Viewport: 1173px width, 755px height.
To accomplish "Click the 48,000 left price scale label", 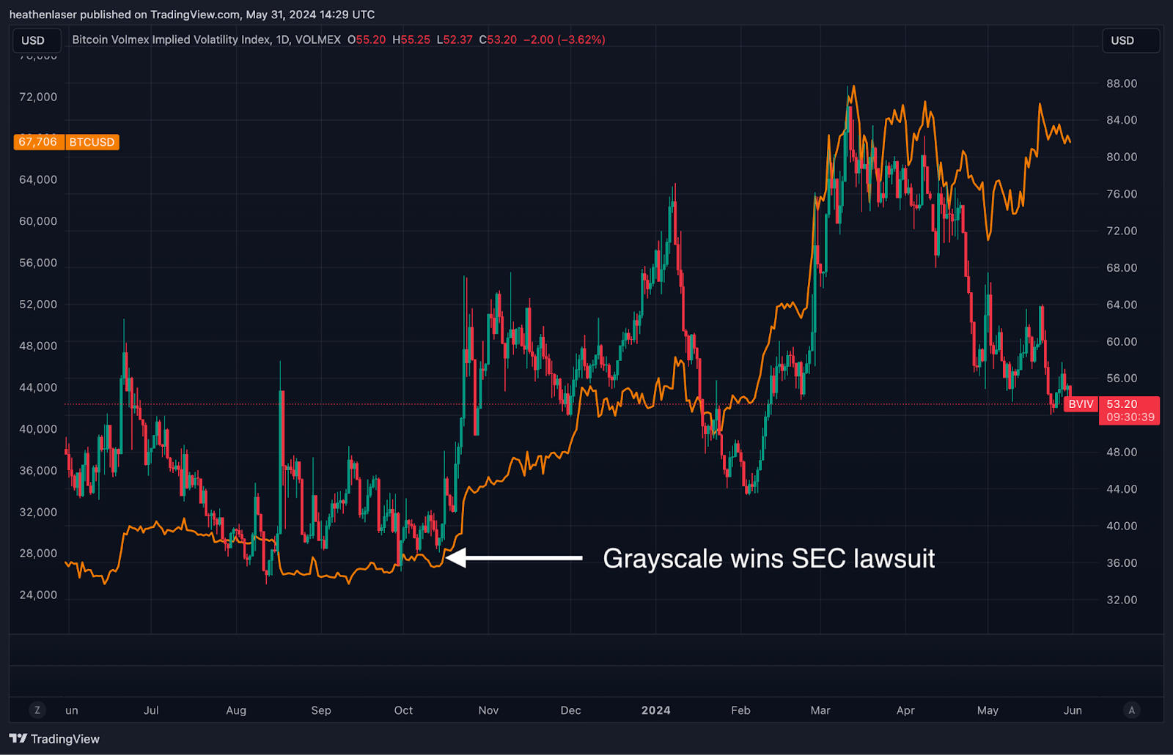I will point(38,346).
